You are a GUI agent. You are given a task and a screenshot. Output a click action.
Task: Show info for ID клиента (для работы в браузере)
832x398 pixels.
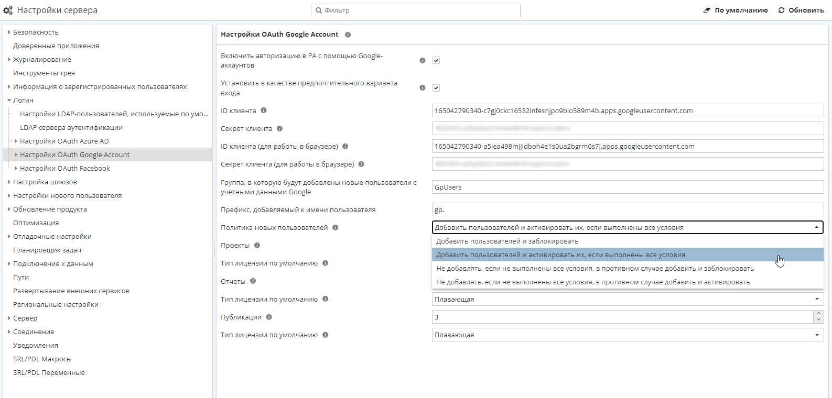click(345, 147)
